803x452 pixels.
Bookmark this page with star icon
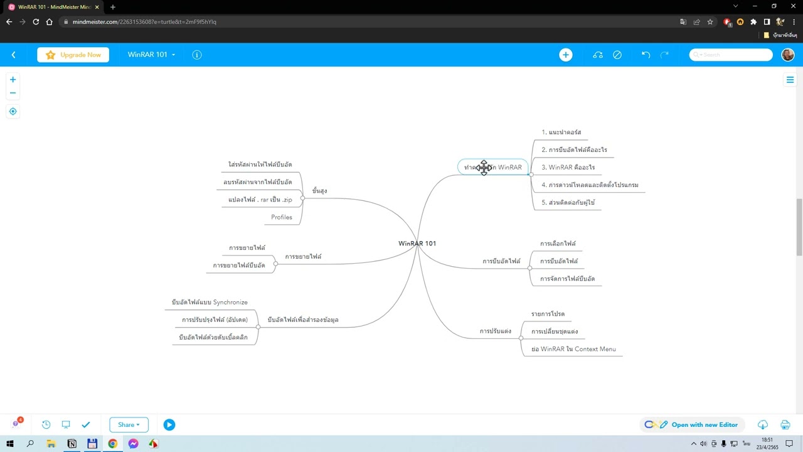click(710, 21)
